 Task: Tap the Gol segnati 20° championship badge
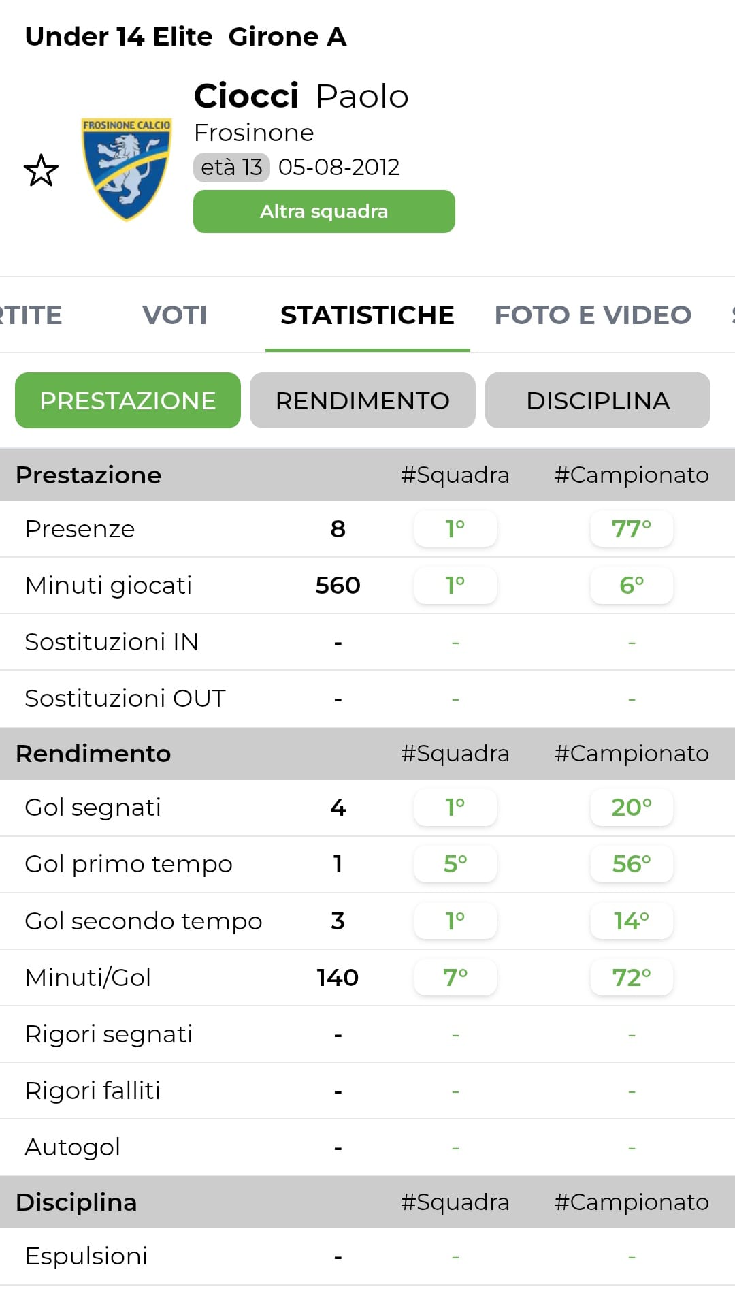pos(632,808)
